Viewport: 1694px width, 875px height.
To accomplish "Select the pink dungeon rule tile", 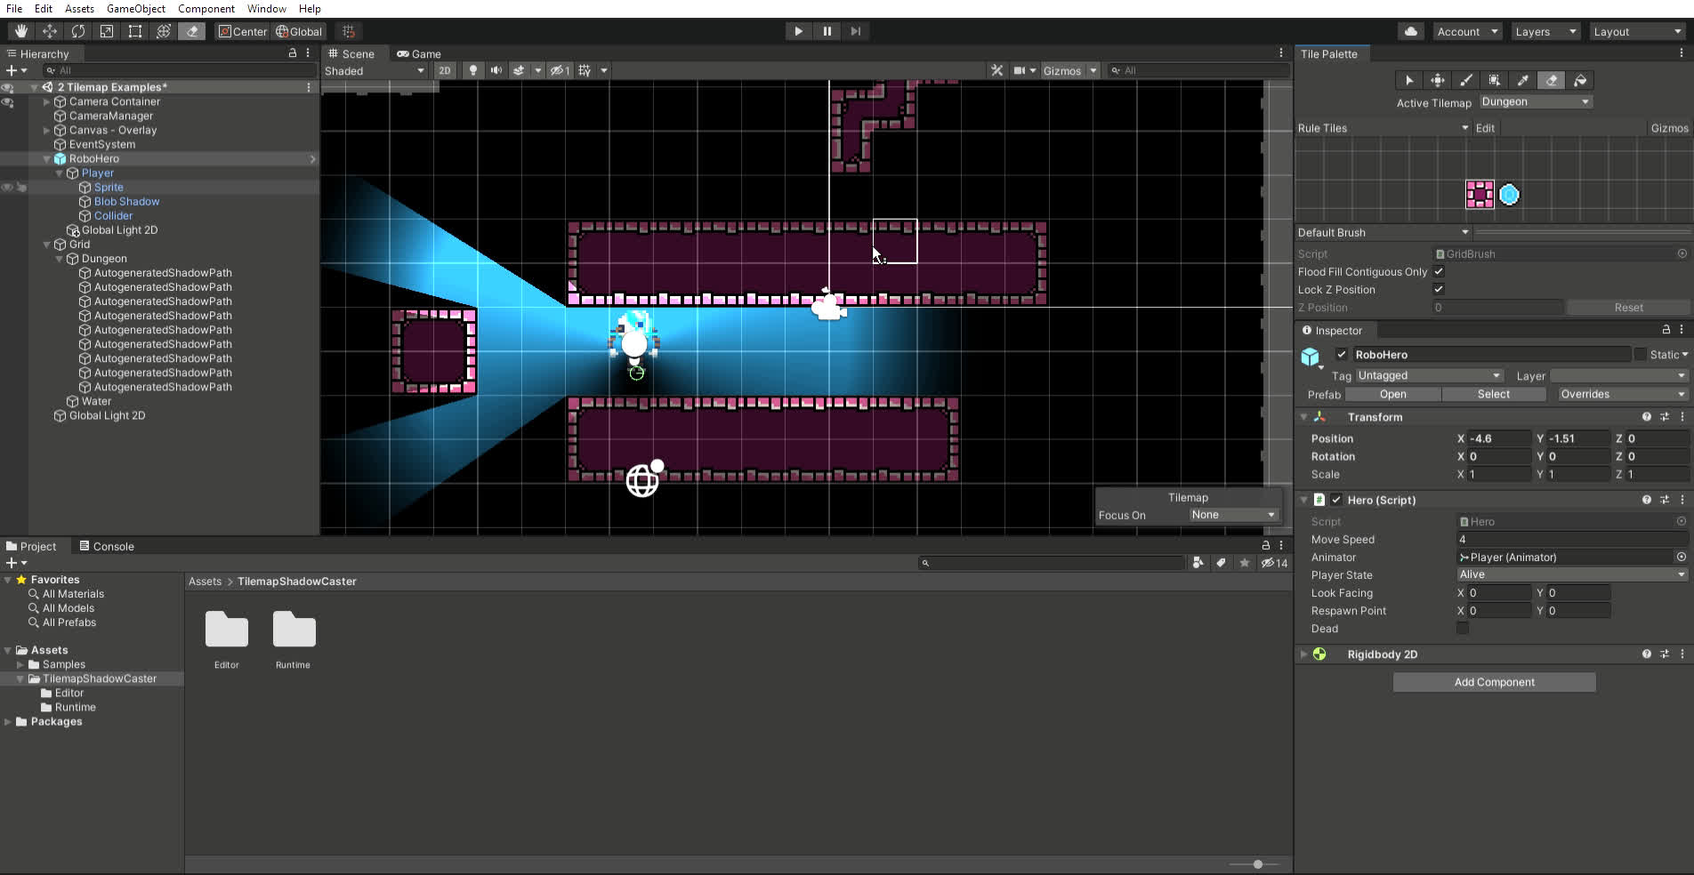I will (1480, 194).
